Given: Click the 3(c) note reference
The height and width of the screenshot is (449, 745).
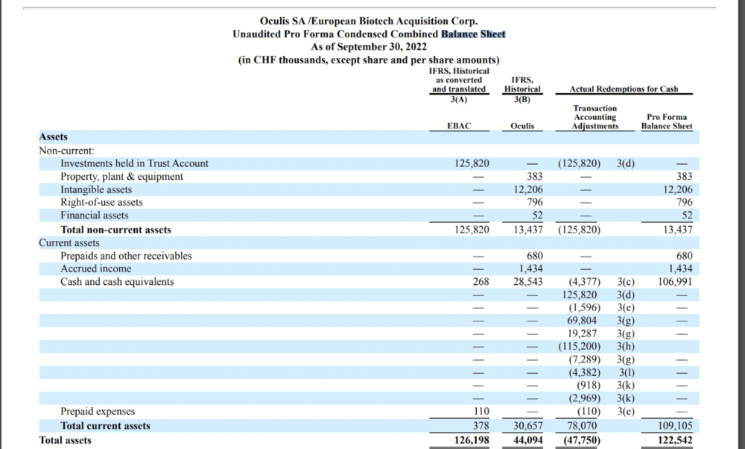Looking at the screenshot, I should pyautogui.click(x=626, y=282).
